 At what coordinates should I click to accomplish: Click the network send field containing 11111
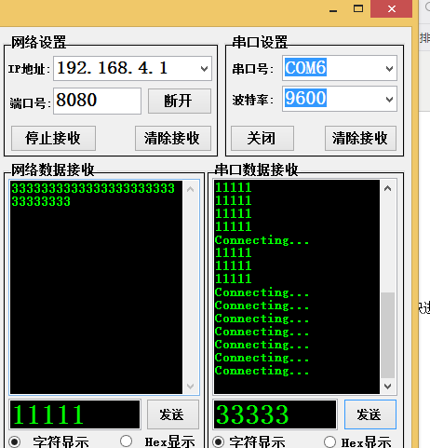[74, 414]
